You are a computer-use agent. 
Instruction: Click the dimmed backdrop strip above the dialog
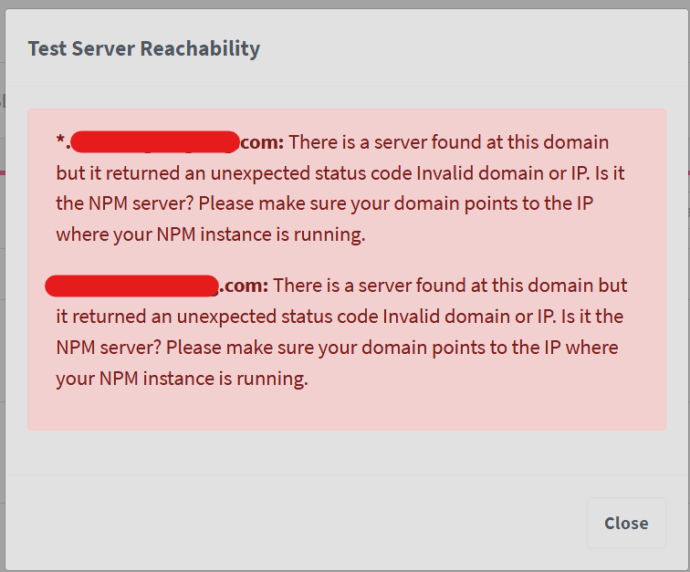[345, 4]
